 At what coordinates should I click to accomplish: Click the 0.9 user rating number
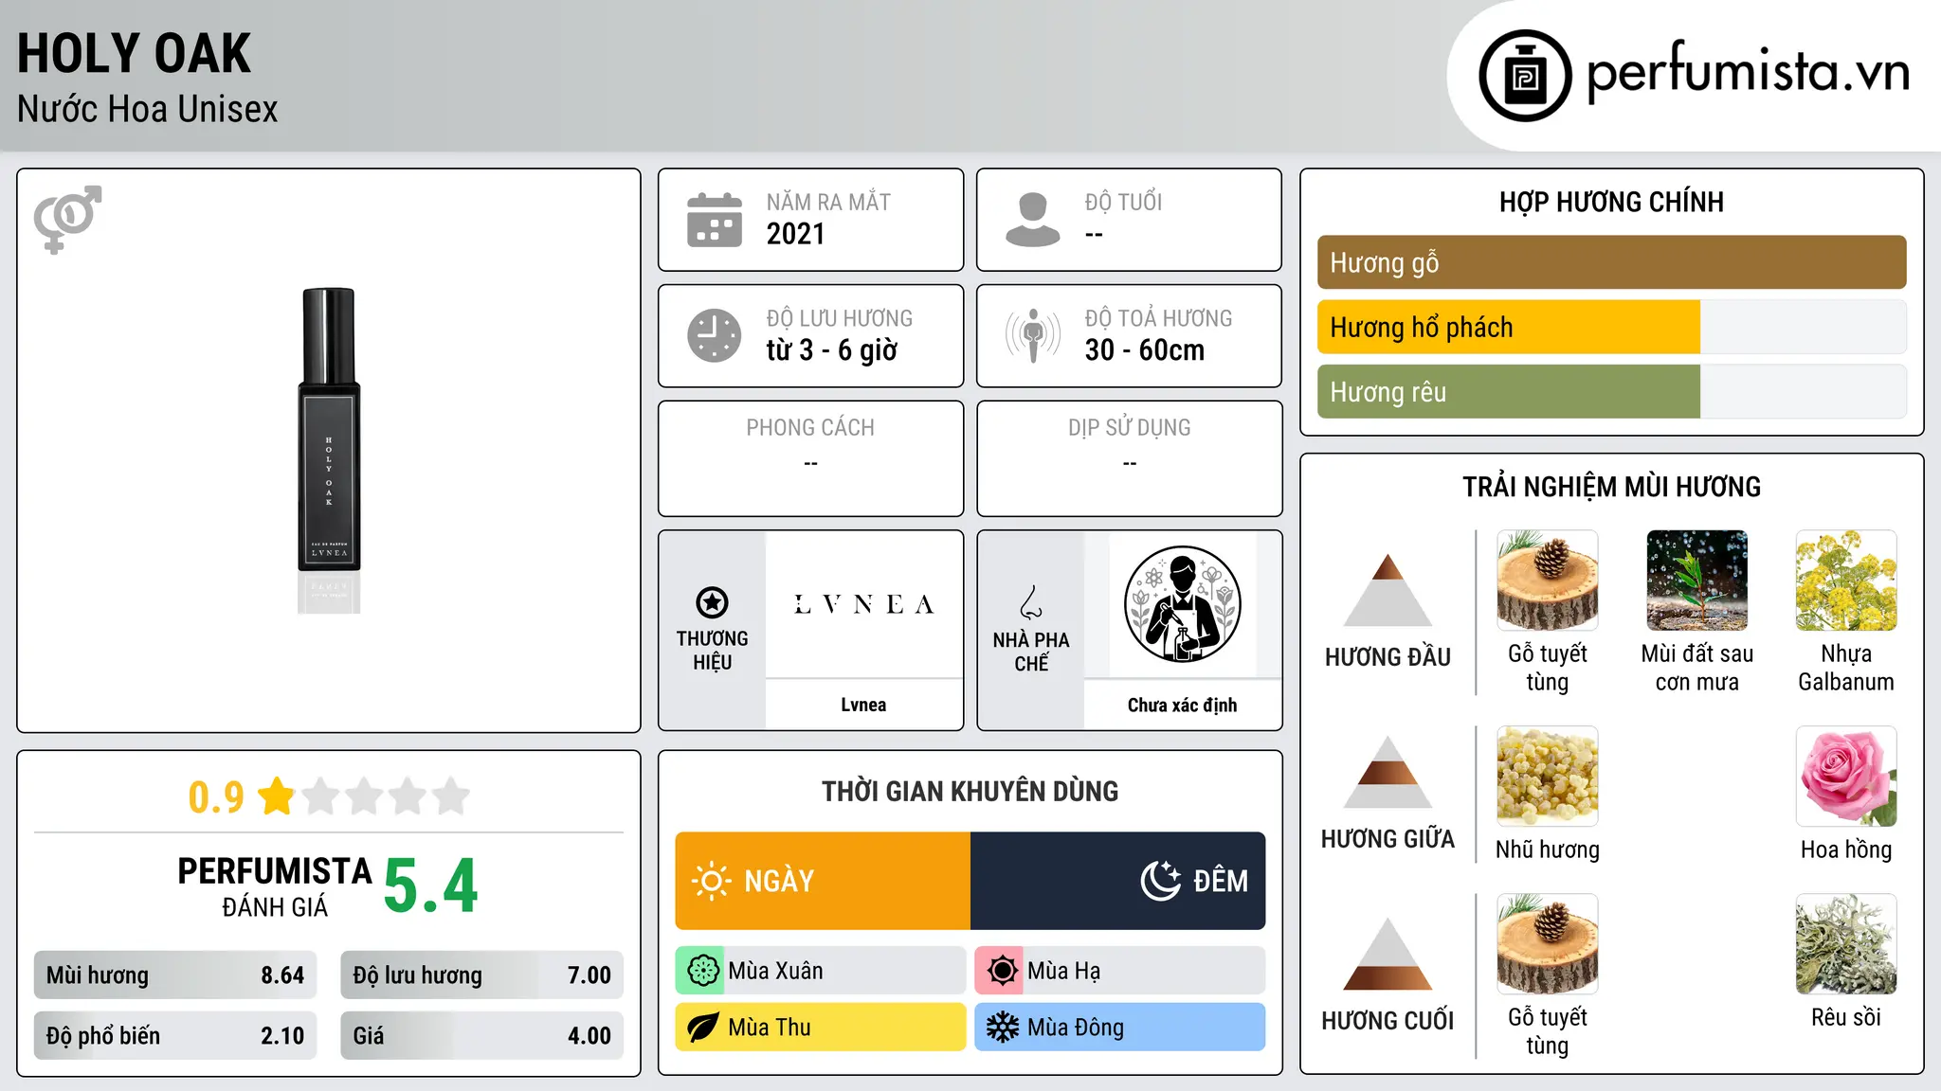(x=216, y=797)
